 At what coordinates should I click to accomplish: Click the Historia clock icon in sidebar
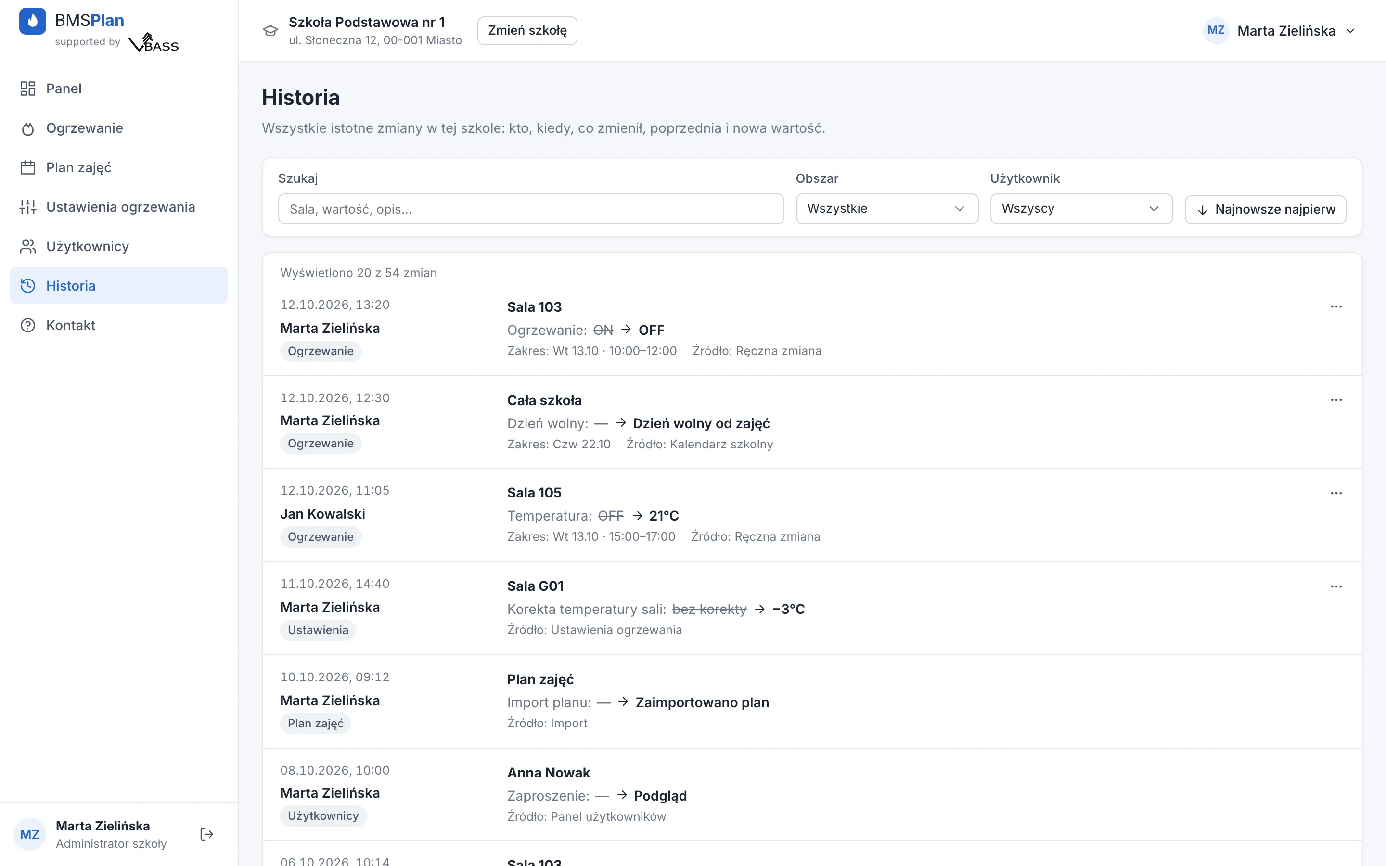27,286
